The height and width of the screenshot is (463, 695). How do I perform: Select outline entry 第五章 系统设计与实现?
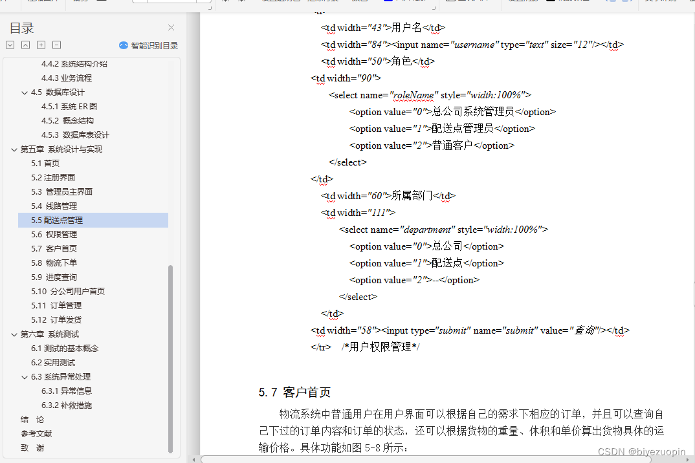(x=61, y=149)
